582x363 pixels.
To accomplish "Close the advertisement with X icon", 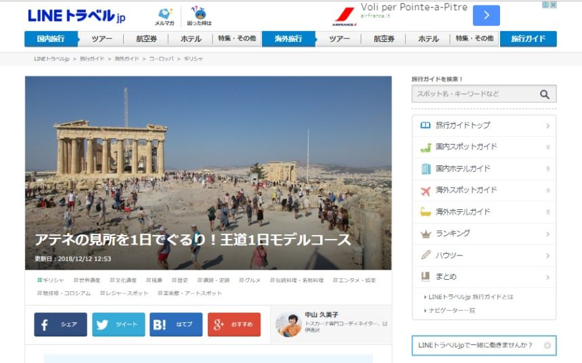I will click(x=553, y=5).
